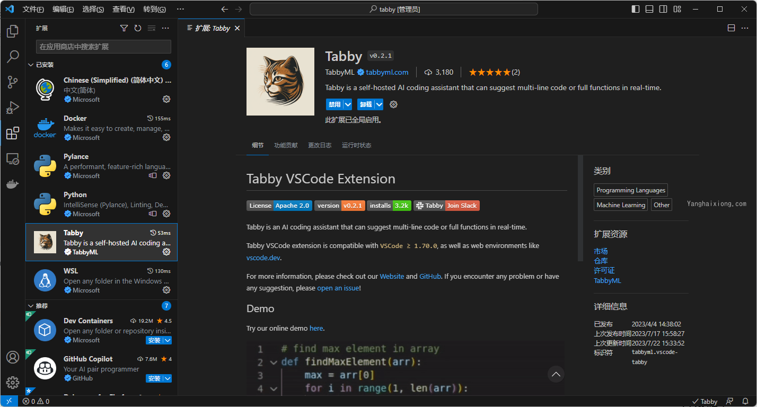This screenshot has width=757, height=407.
Task: Open the Manage gear in activity bar
Action: click(13, 382)
